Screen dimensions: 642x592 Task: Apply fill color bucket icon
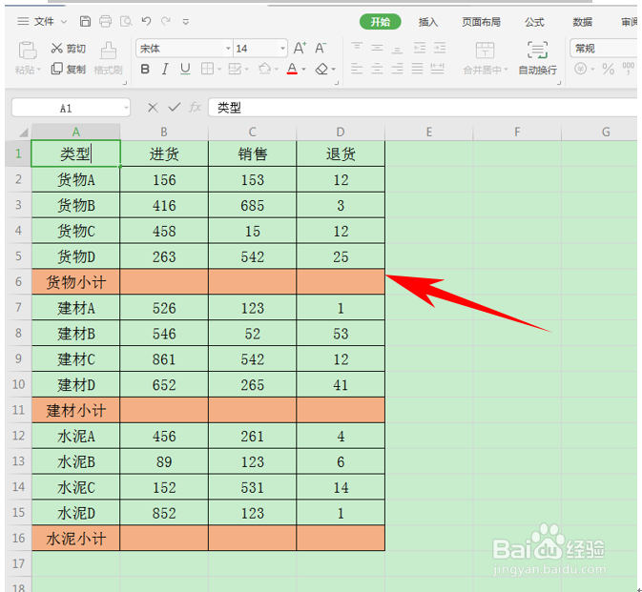[x=265, y=69]
